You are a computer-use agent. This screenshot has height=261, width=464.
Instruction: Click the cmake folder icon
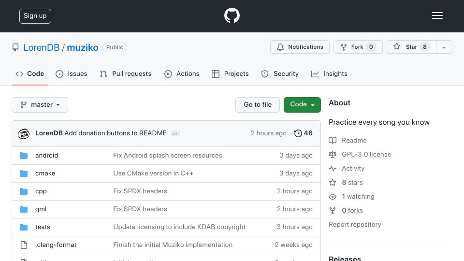point(24,174)
